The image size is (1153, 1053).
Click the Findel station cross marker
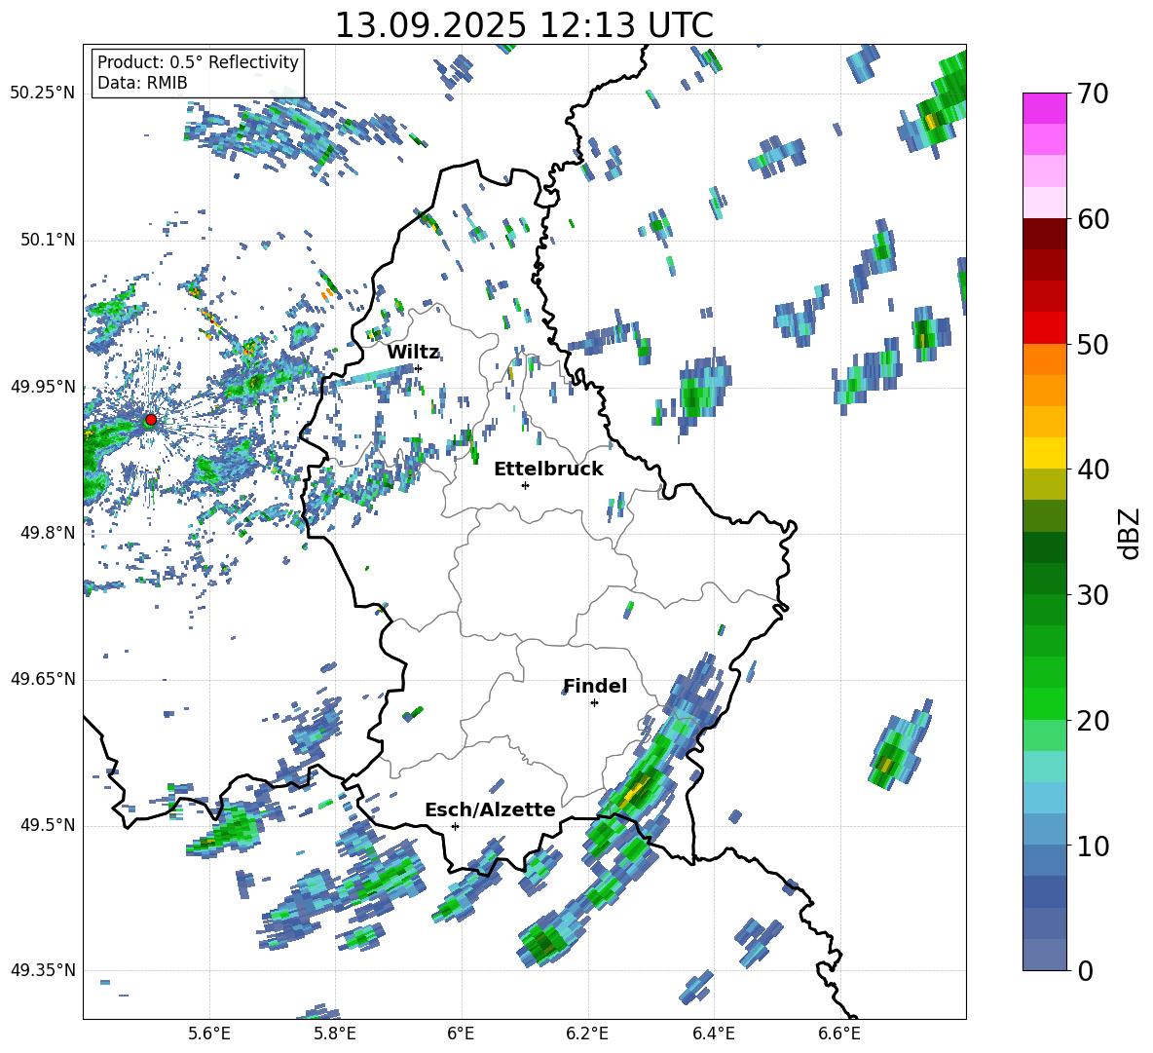594,703
